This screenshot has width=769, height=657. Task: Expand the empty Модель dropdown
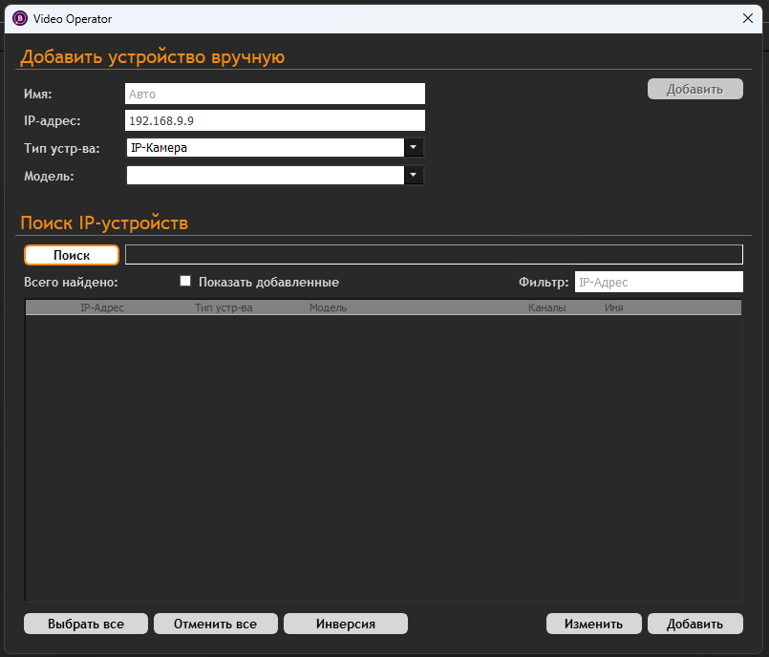(x=413, y=176)
